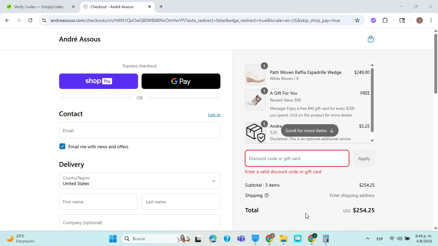Click the $254.25 total amount
438x246 pixels.
coord(364,210)
